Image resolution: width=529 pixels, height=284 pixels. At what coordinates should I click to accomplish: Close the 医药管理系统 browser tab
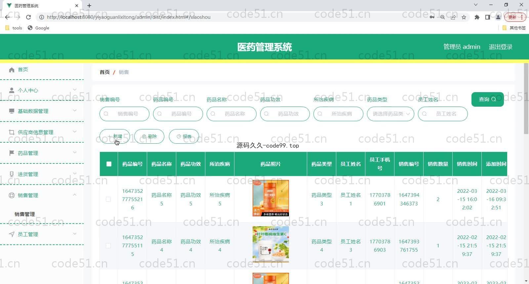pos(76,6)
